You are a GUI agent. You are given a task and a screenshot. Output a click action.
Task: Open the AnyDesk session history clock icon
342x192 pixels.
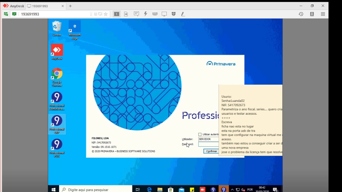point(301,14)
